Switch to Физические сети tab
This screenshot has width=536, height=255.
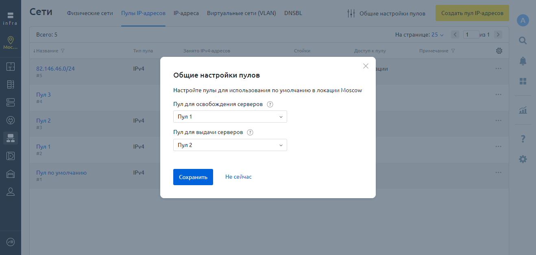(x=90, y=13)
